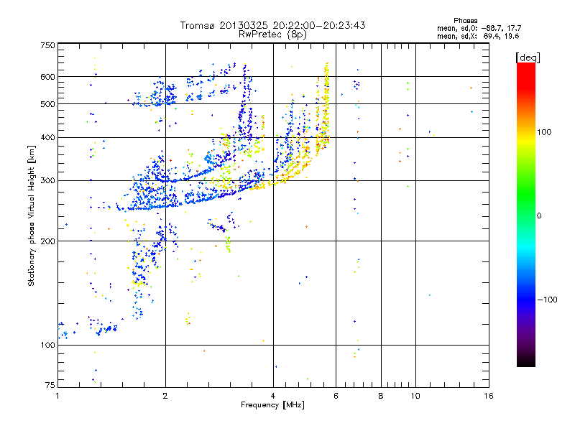Click the mean, sd,X phase statistics line

478,36
